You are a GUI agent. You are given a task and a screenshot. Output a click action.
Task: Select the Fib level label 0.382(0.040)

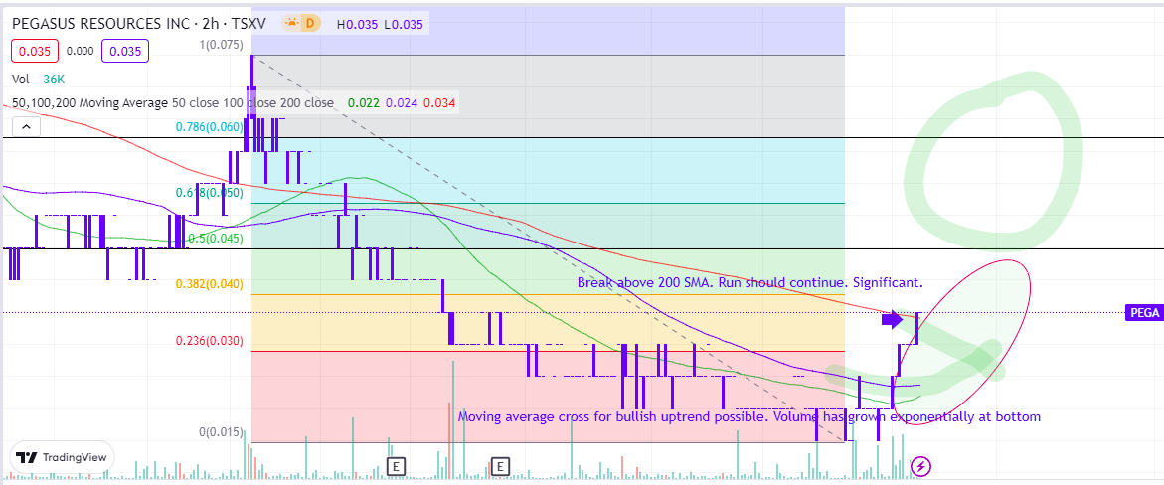210,283
